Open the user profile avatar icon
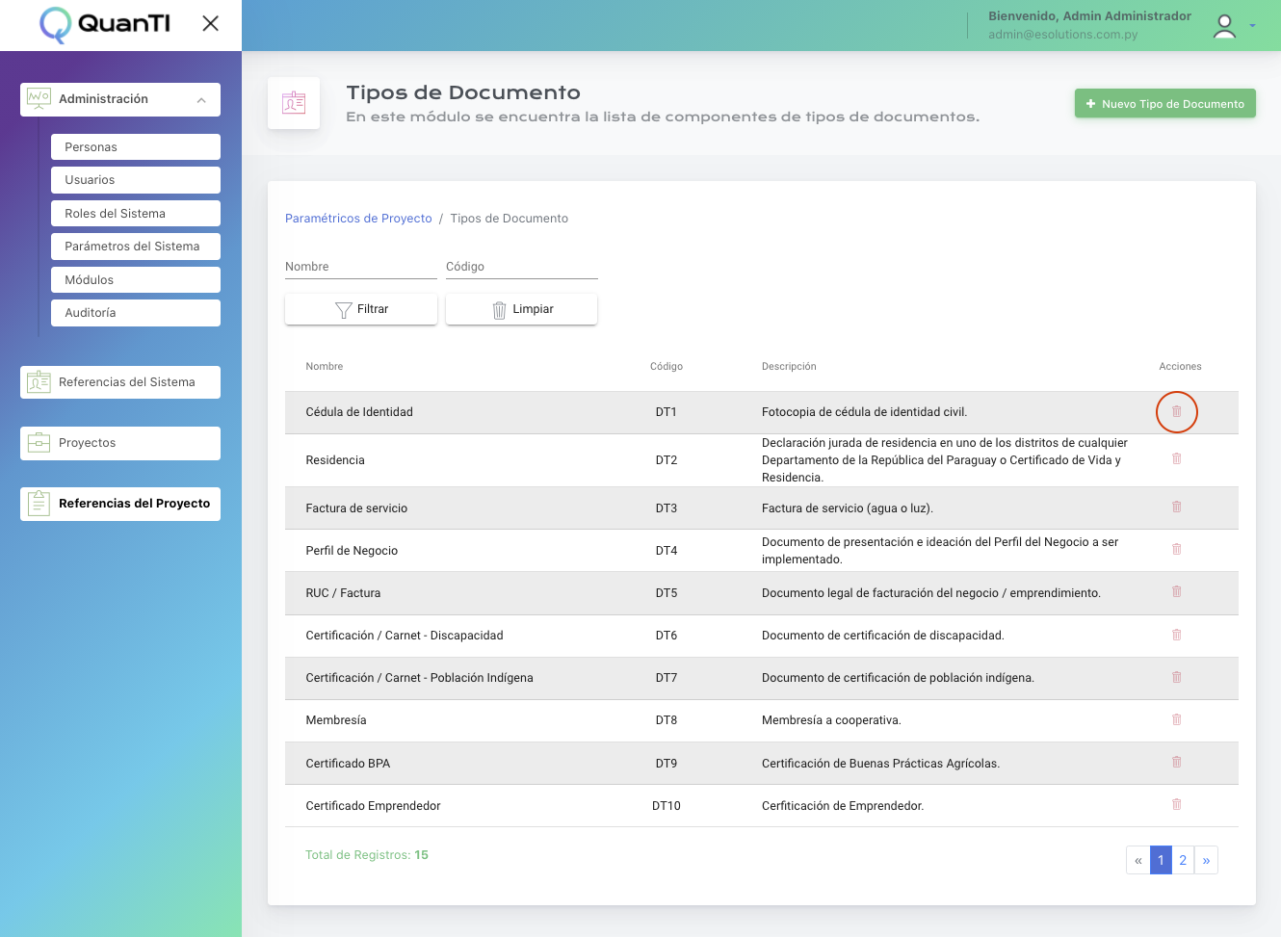The image size is (1281, 937). point(1224,26)
